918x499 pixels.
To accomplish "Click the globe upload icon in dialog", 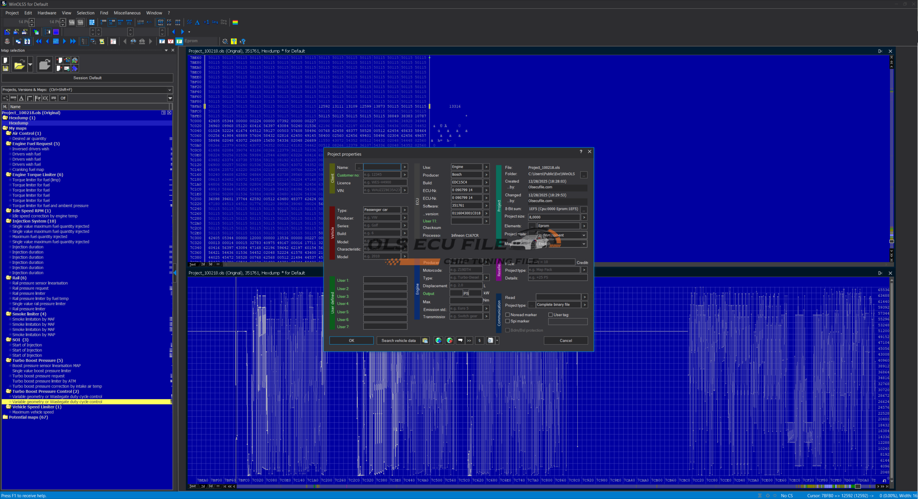I will pos(450,341).
